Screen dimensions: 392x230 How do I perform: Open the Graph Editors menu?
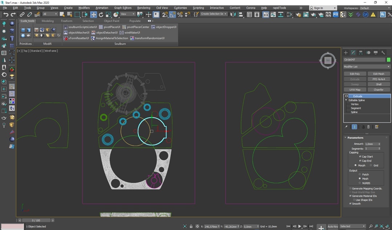tap(123, 8)
